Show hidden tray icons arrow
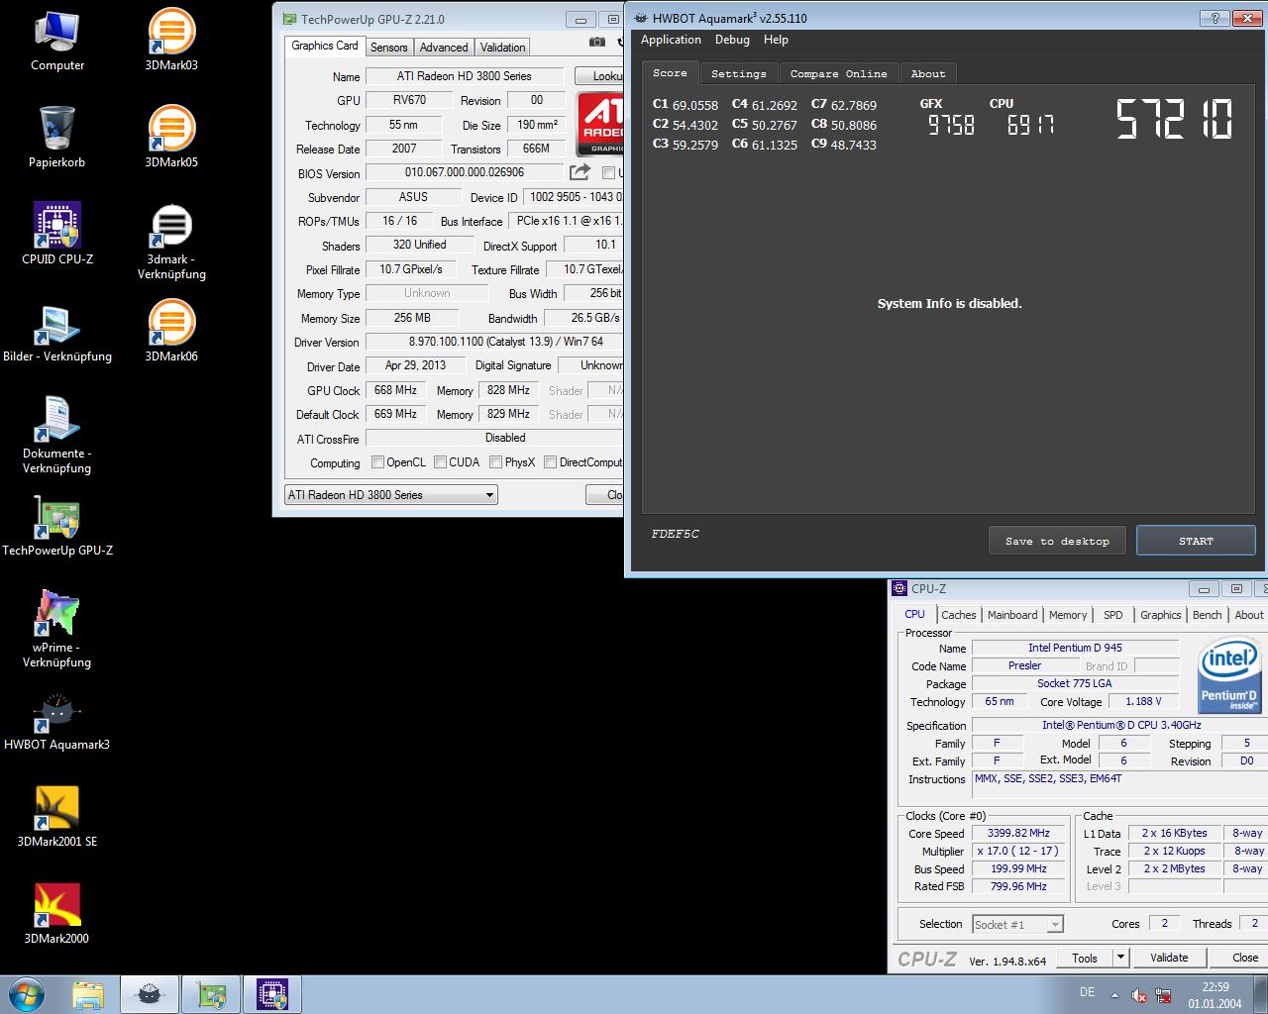This screenshot has height=1014, width=1268. tap(1114, 995)
